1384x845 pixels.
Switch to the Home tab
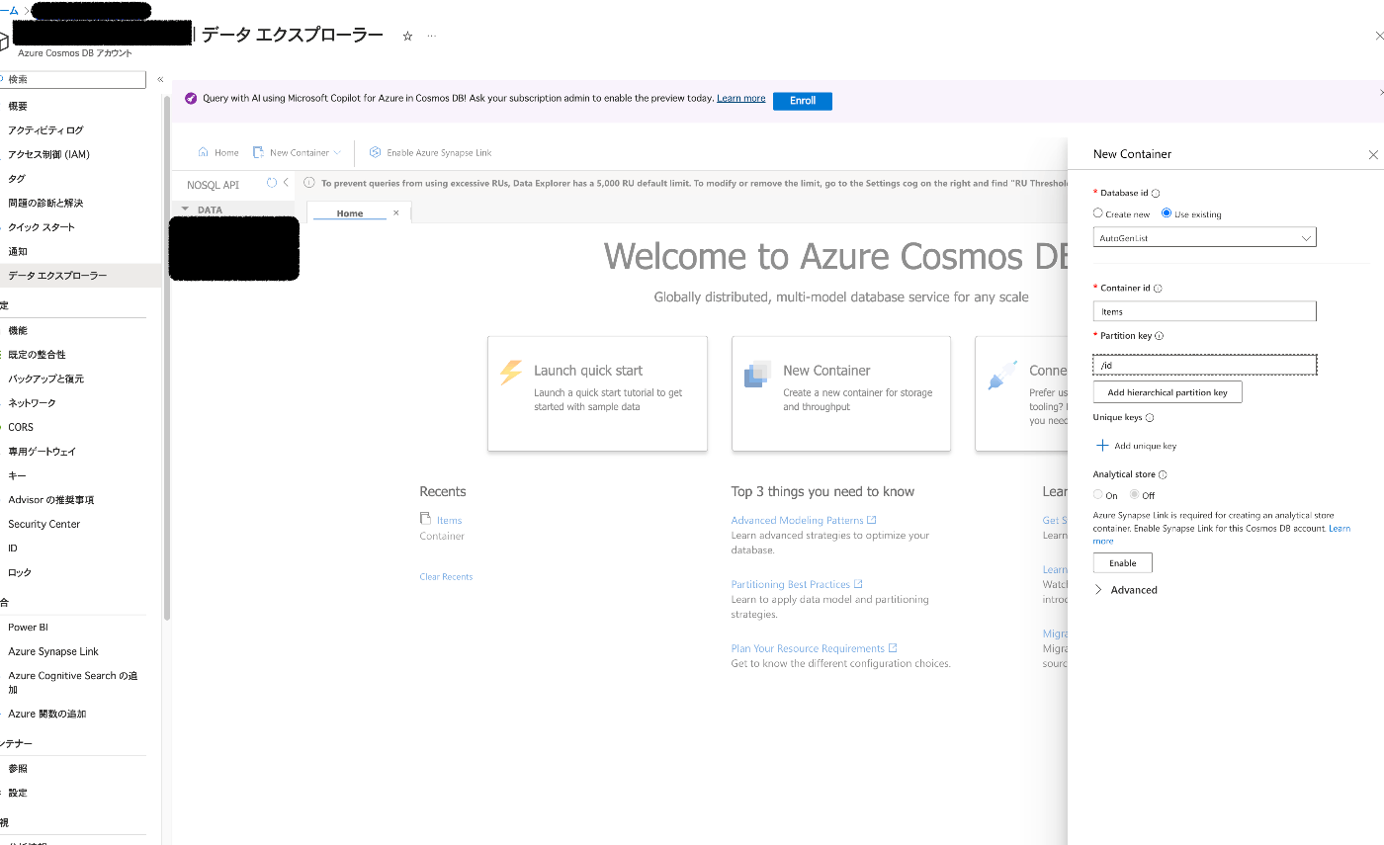point(350,213)
